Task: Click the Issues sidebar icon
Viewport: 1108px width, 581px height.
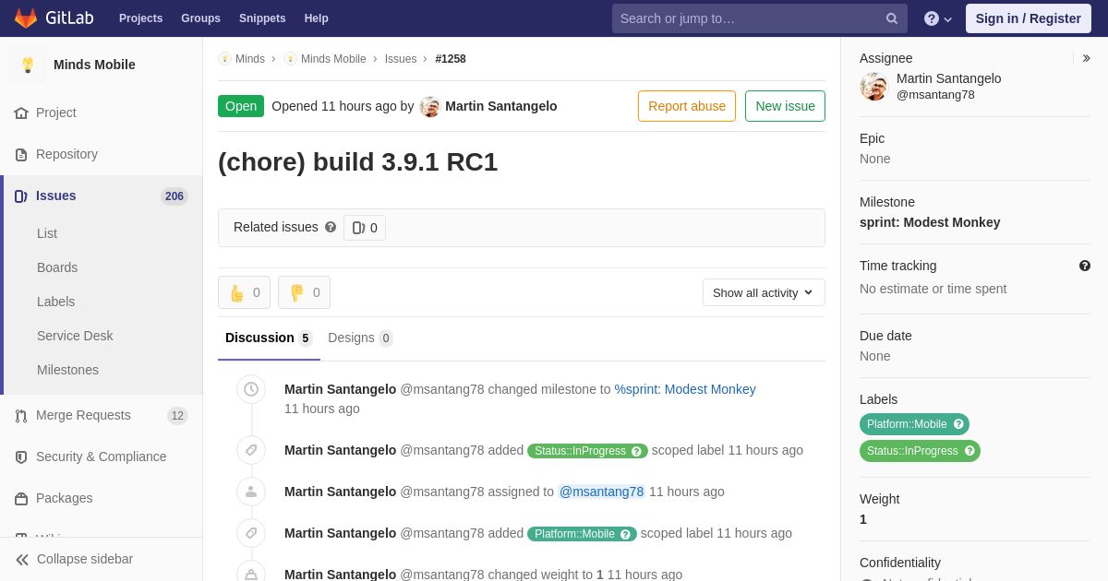Action: tap(21, 196)
